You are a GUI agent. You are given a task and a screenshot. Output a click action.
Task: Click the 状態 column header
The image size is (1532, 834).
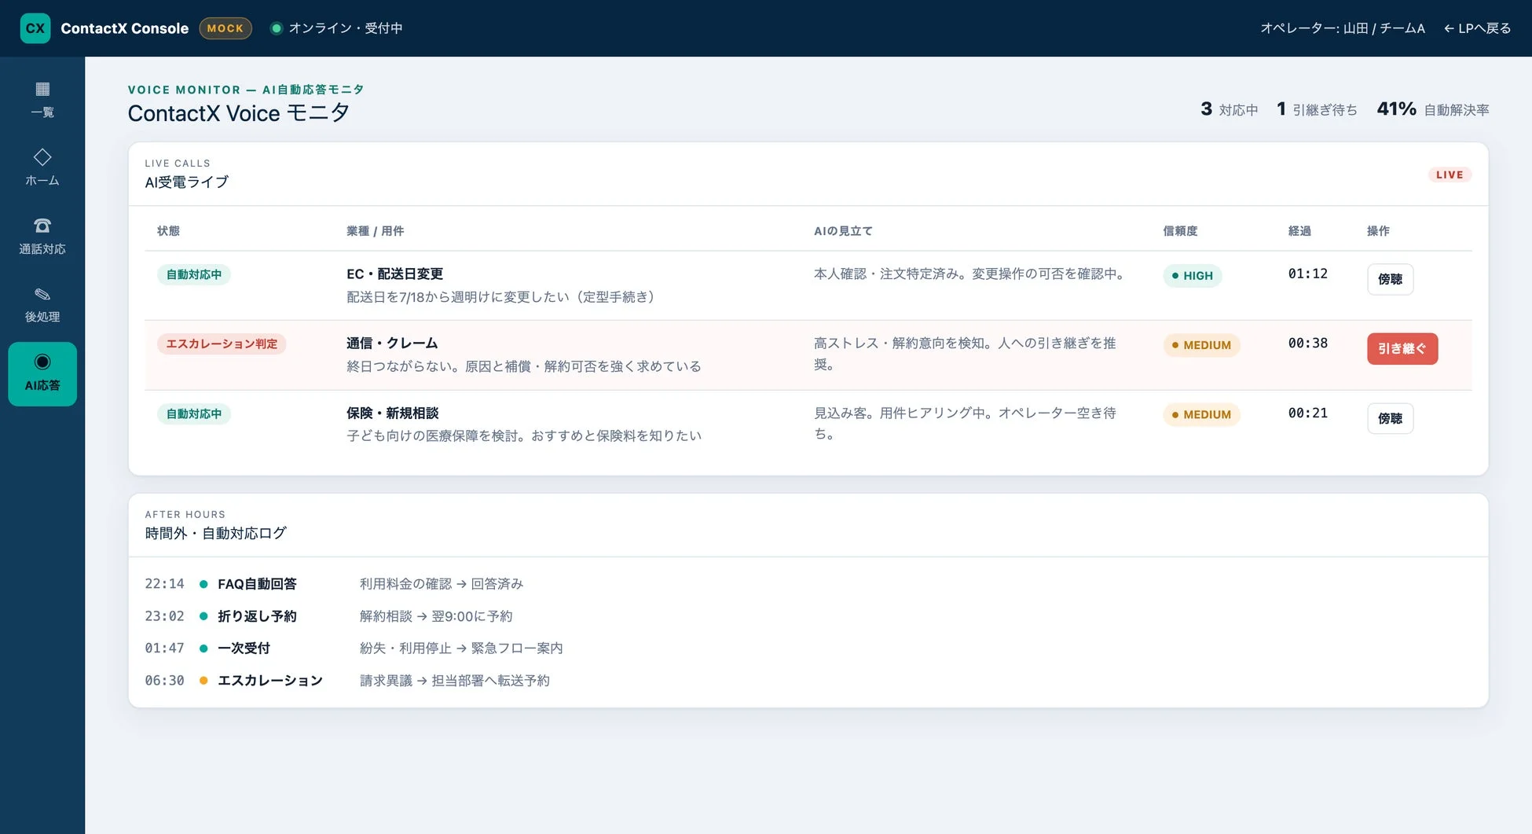click(168, 230)
